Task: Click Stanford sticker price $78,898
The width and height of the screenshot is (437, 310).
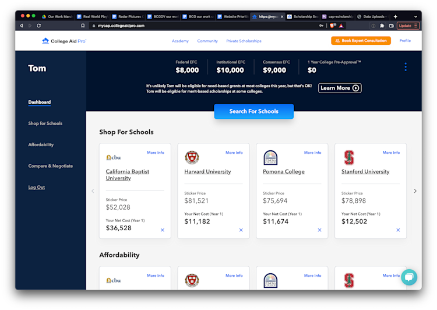Action: coord(354,200)
